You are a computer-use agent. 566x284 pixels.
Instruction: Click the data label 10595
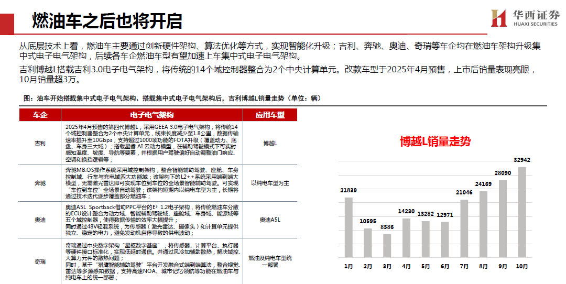point(368,221)
